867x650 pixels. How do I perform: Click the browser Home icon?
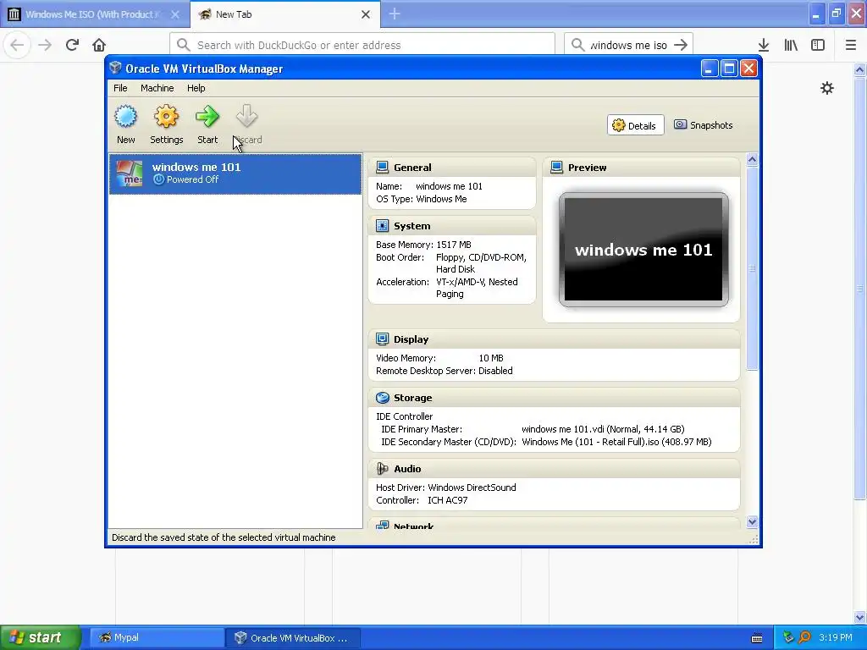tap(99, 45)
